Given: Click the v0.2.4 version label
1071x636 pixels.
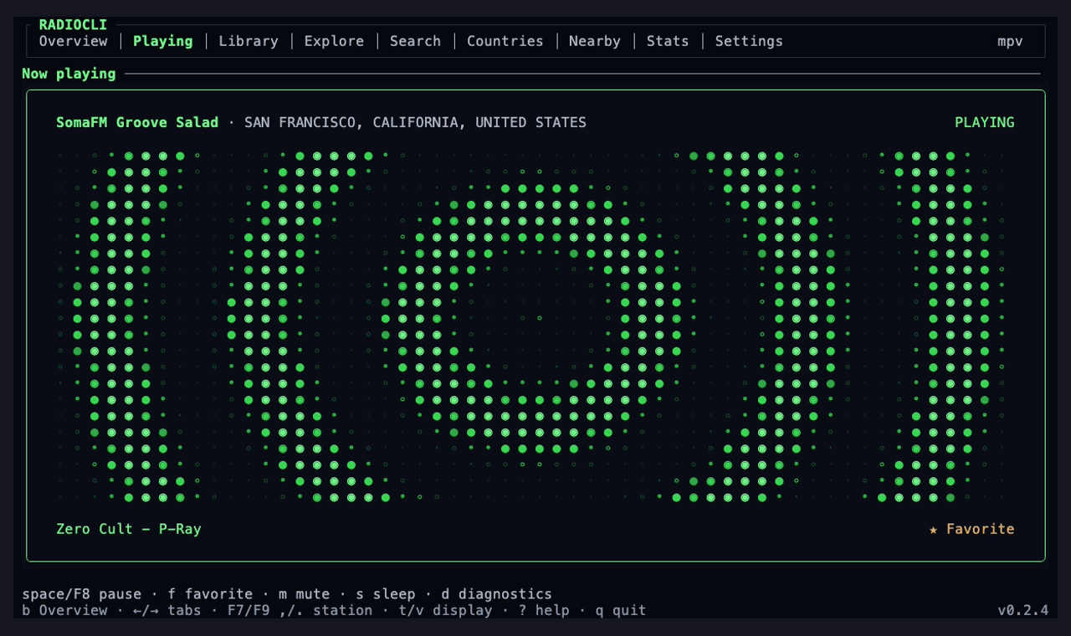Looking at the screenshot, I should pyautogui.click(x=1022, y=610).
